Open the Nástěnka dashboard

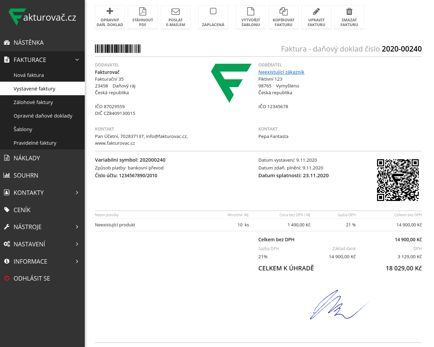tap(28, 43)
